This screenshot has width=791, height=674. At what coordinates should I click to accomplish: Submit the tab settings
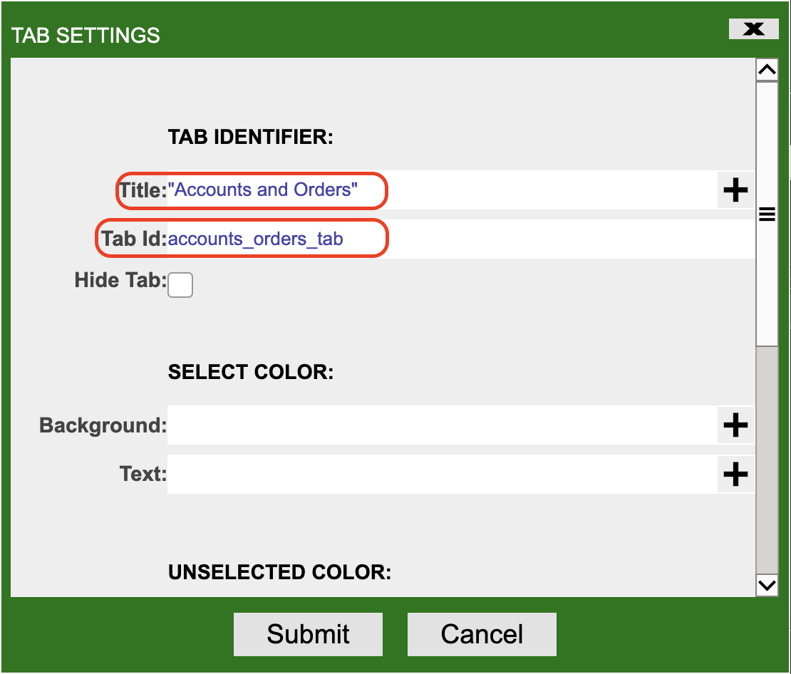click(x=308, y=634)
